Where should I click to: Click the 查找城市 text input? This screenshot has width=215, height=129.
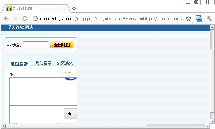(36, 45)
